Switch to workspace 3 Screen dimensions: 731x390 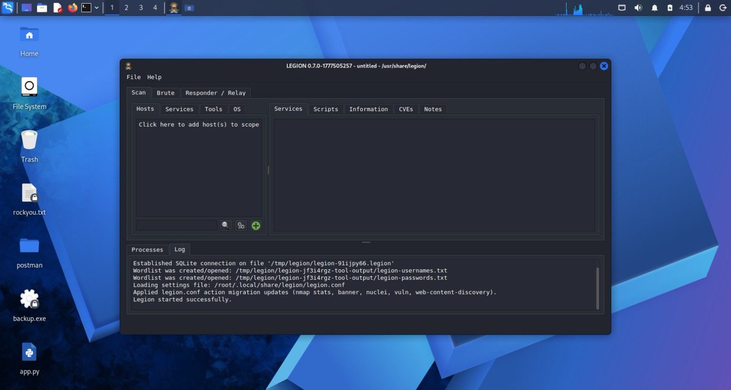tap(141, 8)
